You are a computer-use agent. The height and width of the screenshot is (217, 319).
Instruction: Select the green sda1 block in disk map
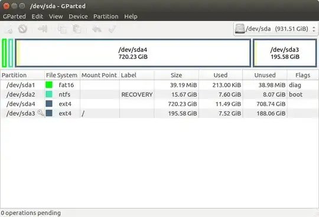click(4, 53)
